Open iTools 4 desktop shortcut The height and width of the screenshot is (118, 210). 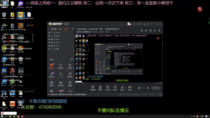coord(12,94)
